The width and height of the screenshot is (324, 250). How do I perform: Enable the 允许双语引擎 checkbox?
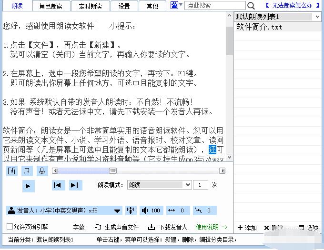coord(10,227)
